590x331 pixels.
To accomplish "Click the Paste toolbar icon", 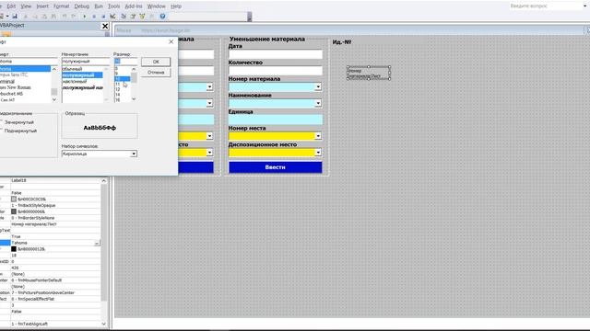I will [x=44, y=17].
